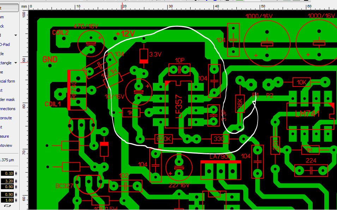The image size is (337, 210).
Task: Click the COIL1 label text
Action: pos(53,104)
